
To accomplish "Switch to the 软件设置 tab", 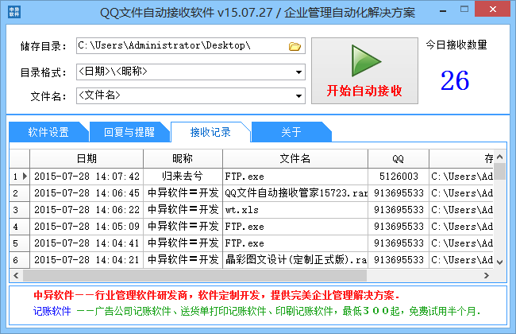I will click(x=48, y=132).
